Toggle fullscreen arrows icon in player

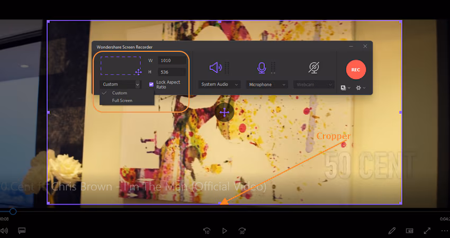click(x=427, y=231)
